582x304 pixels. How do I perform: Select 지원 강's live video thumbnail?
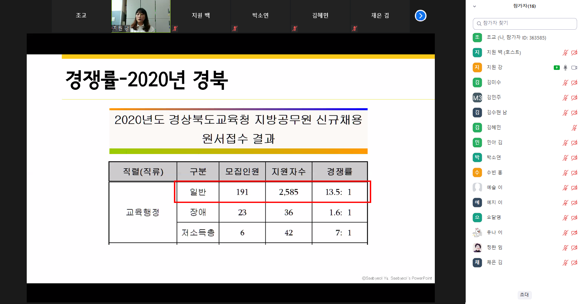141,16
